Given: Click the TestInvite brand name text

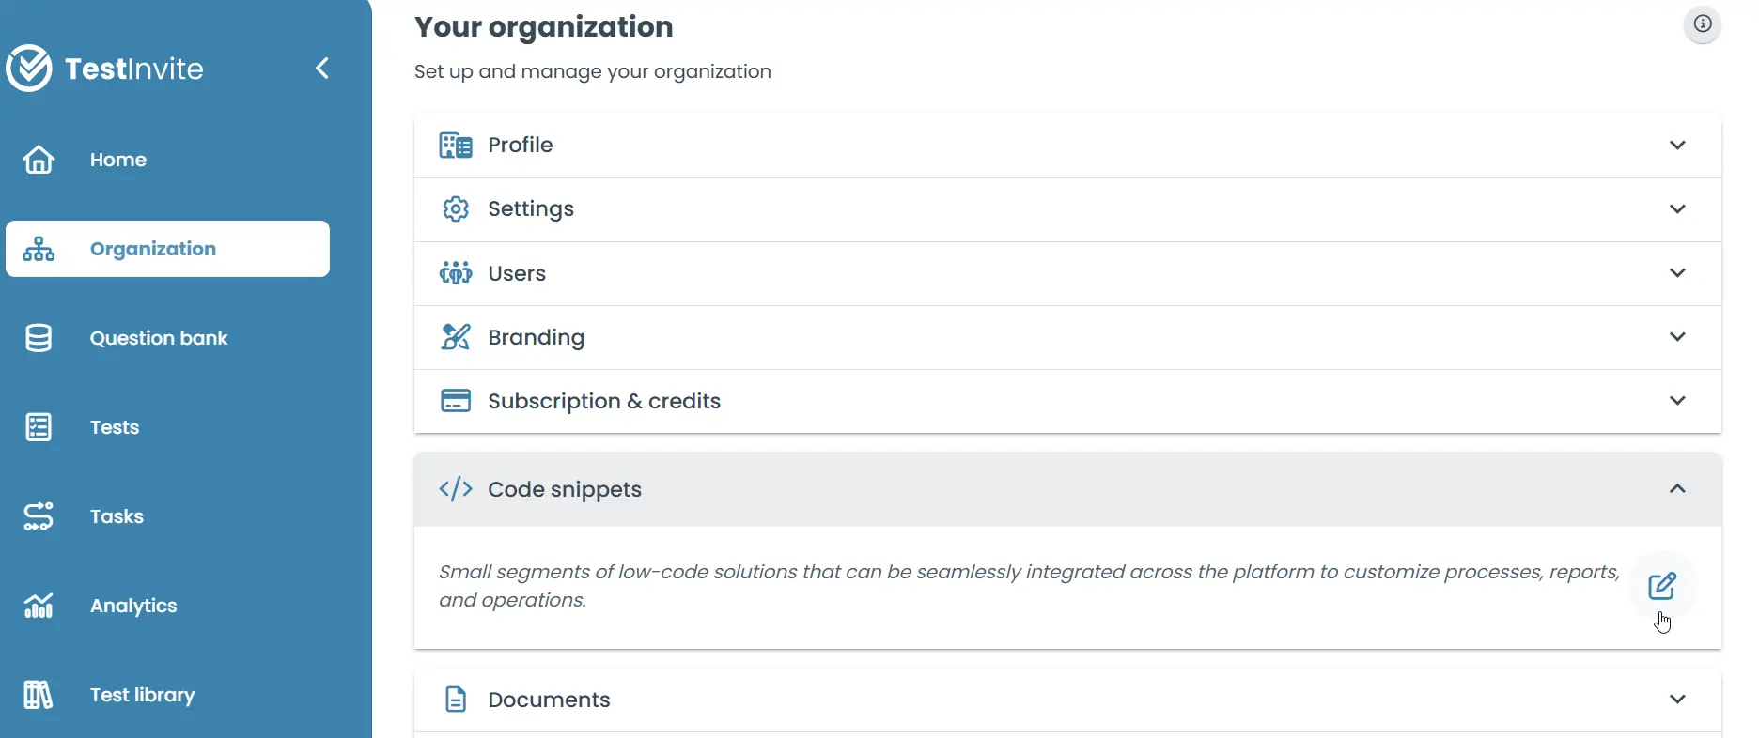Looking at the screenshot, I should click(134, 69).
